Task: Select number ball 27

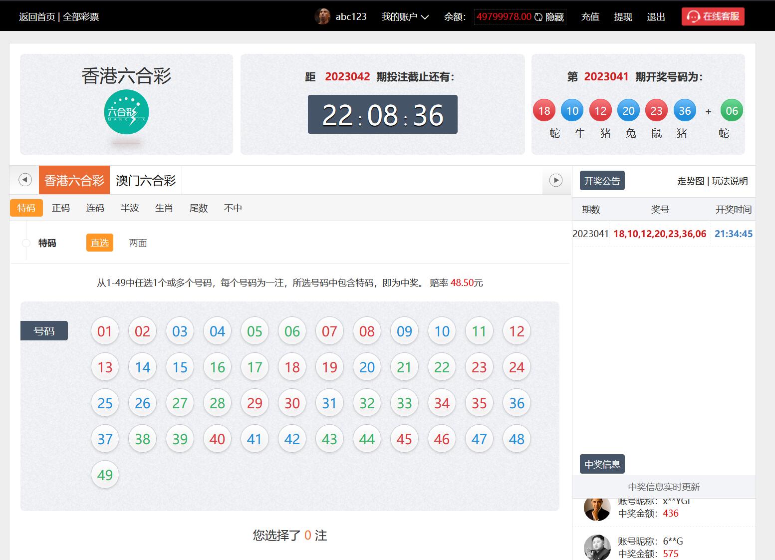Action: [180, 403]
